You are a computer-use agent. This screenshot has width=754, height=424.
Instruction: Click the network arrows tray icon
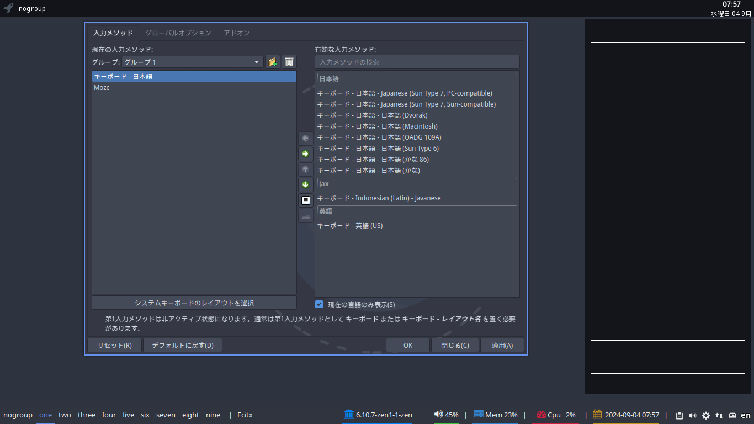click(719, 415)
